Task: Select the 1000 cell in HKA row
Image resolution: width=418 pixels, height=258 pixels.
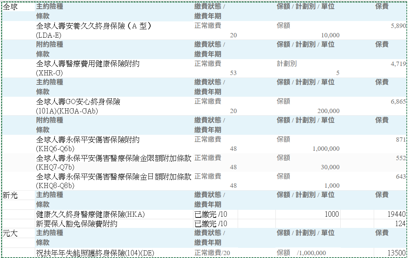Action: pyautogui.click(x=332, y=214)
